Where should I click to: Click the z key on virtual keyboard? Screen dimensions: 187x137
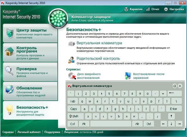[88, 116]
